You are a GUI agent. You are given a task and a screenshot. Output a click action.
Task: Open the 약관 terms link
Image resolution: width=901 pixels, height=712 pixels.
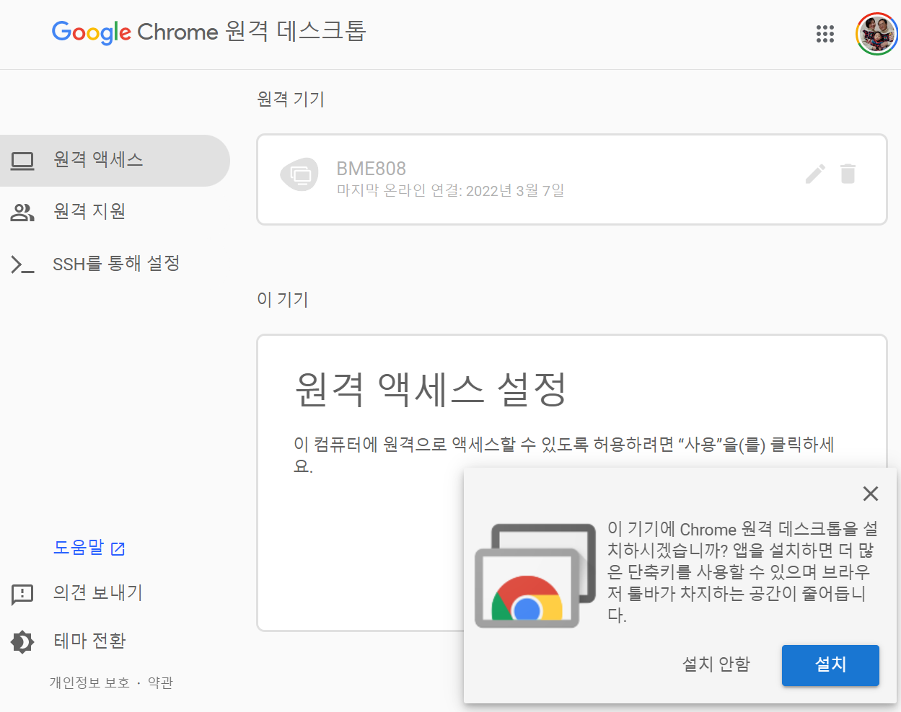160,682
